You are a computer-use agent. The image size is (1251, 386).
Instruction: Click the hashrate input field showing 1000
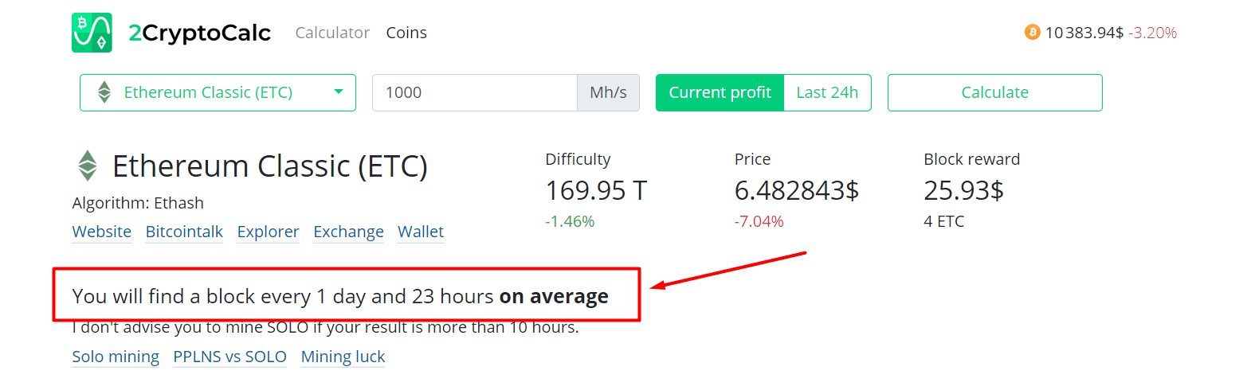tap(474, 92)
